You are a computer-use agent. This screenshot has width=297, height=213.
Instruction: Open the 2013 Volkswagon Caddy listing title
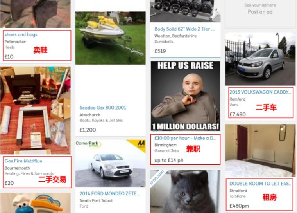click(x=260, y=92)
